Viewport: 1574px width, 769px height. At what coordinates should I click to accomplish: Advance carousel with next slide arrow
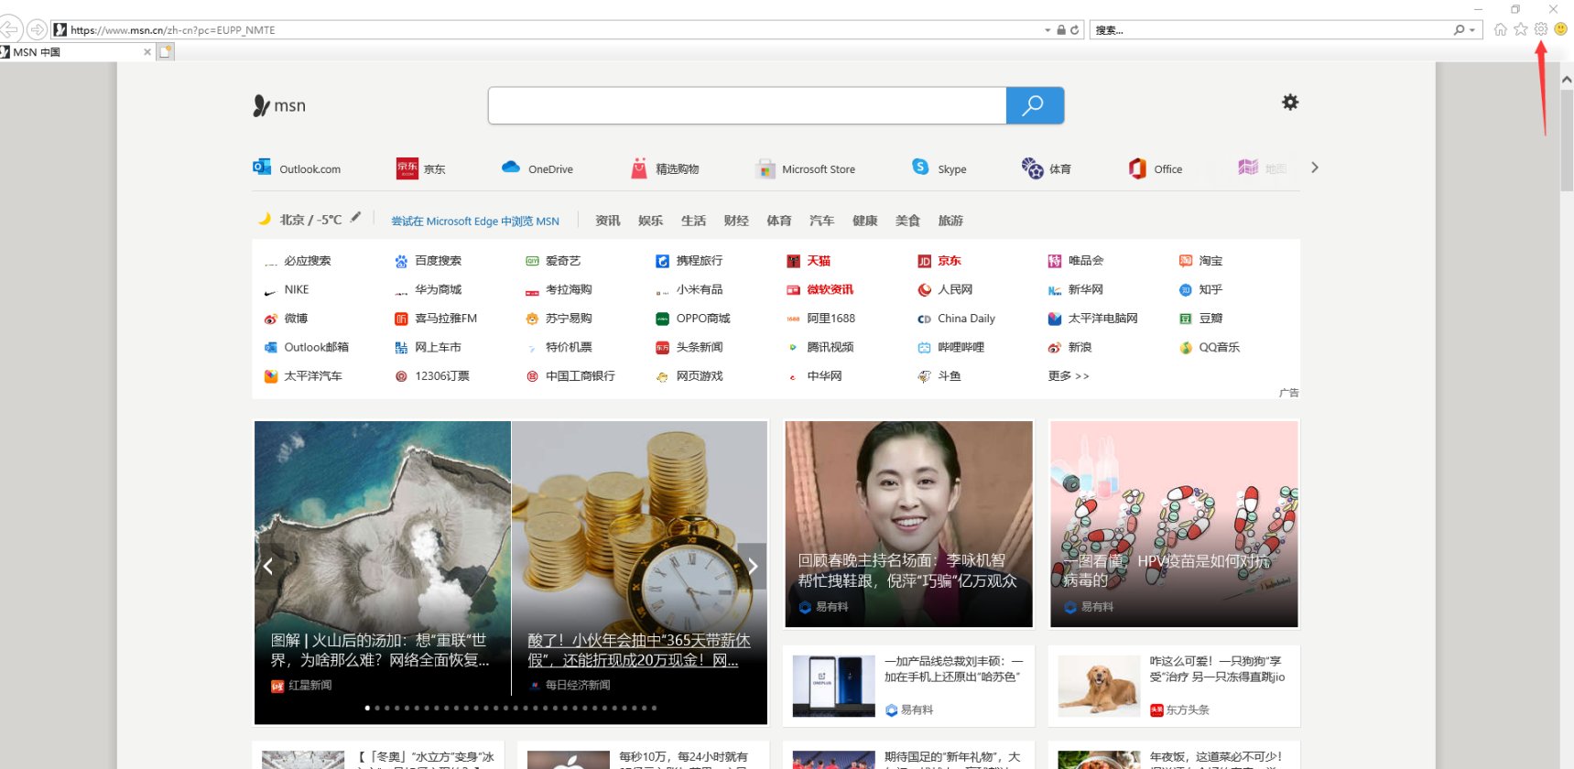point(752,567)
